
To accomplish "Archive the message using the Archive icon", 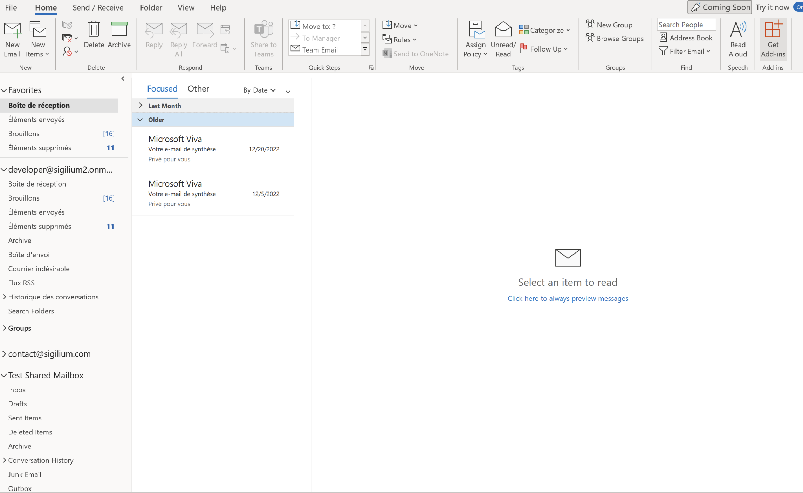I will pyautogui.click(x=119, y=29).
